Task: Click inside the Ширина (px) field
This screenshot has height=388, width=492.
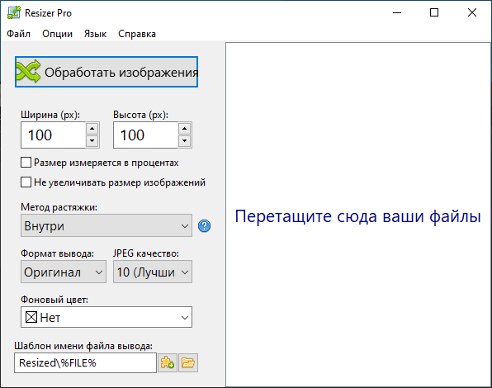Action: click(x=53, y=135)
